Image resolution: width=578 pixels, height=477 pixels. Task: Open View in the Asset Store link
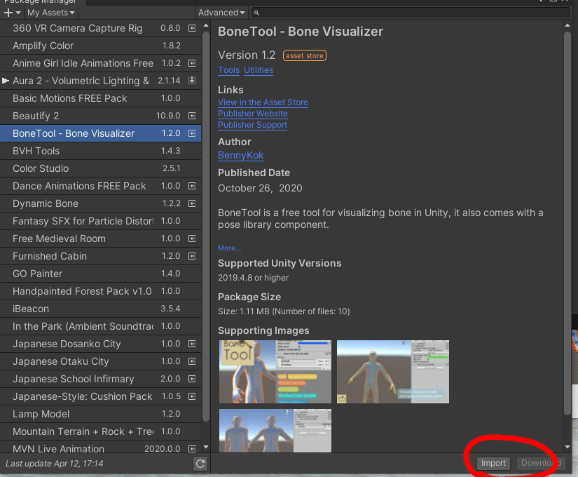click(263, 102)
